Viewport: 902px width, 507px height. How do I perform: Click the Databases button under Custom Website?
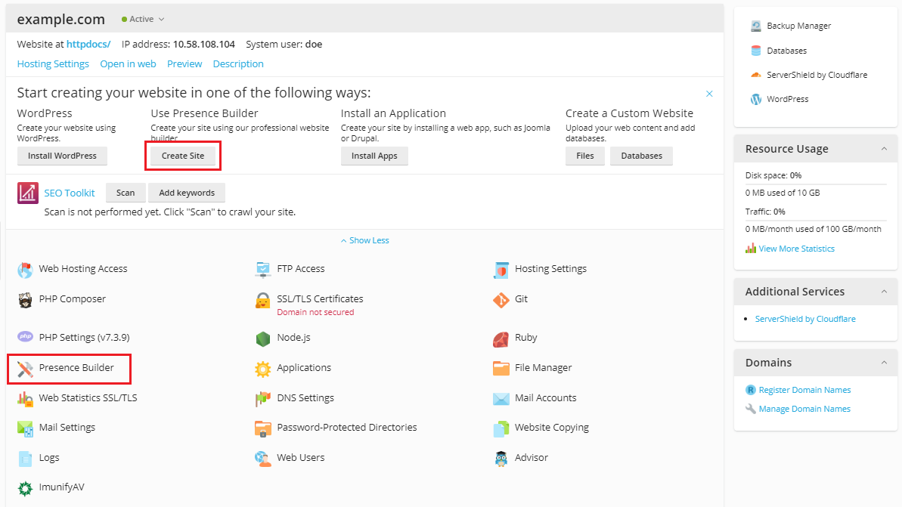[x=641, y=156]
